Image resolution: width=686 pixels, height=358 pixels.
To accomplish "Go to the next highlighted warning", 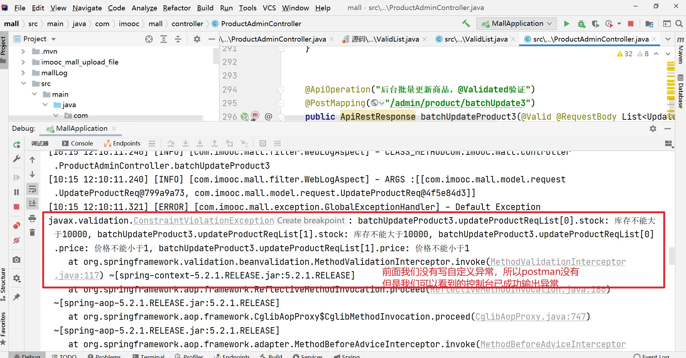I will 668,54.
